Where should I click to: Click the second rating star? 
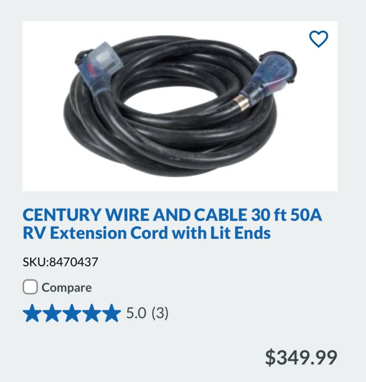click(x=52, y=313)
